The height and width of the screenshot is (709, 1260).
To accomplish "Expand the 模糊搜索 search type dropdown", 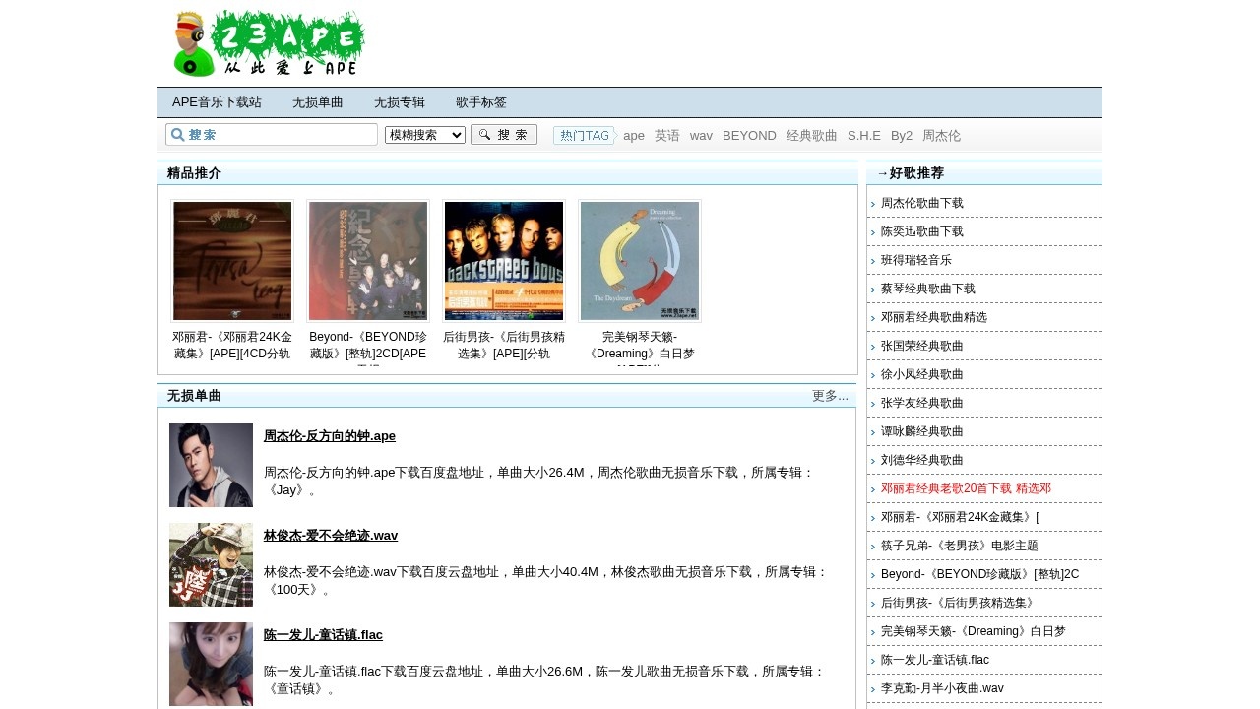I will tap(425, 135).
